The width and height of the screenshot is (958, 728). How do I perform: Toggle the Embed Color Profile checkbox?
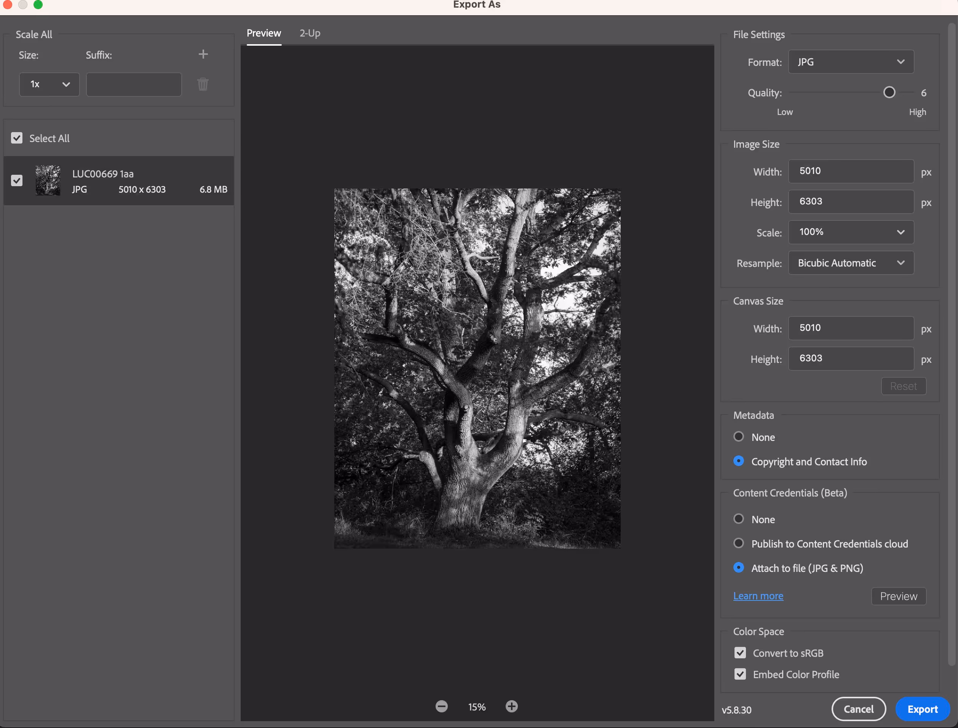tap(740, 674)
